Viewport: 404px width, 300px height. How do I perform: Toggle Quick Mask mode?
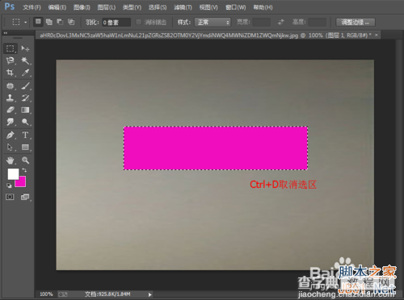10,197
